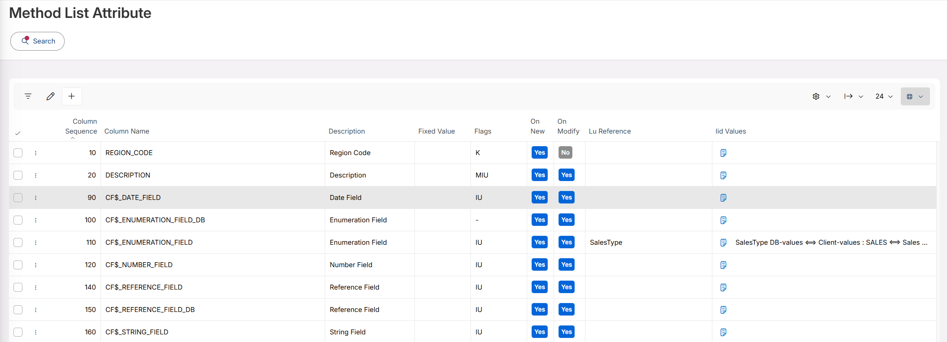Open lid values icon for CF$_NUMBER_FIELD

[x=723, y=265]
